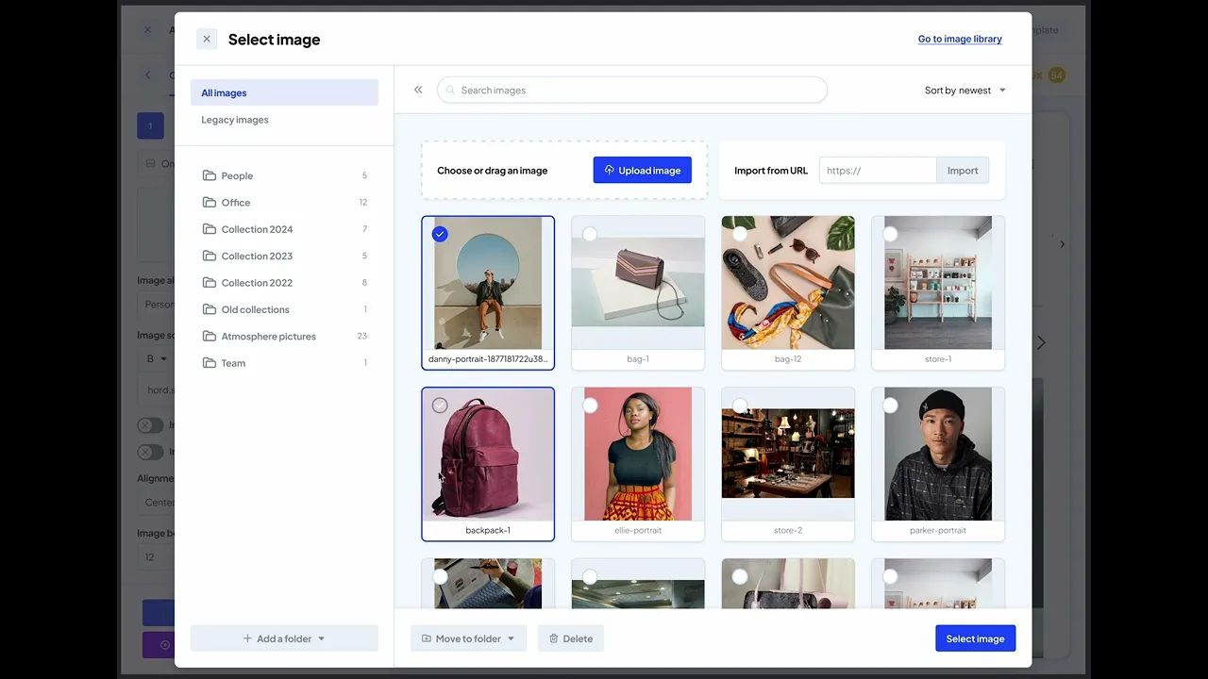Focus the Import from URL field

tap(878, 170)
